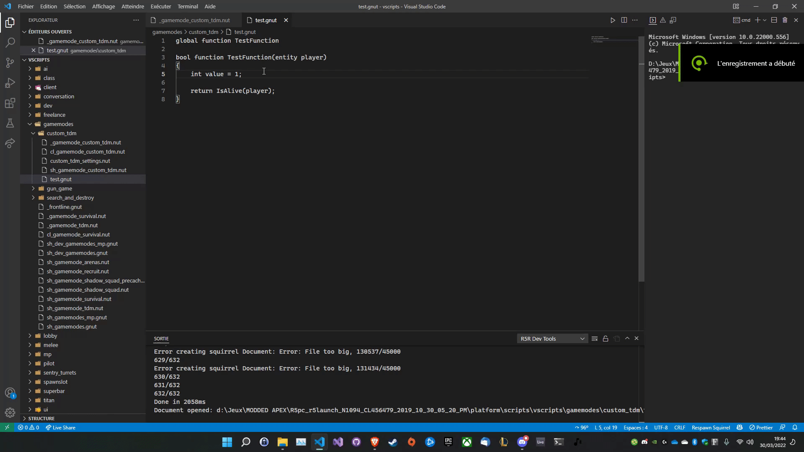Open the Source Control view
This screenshot has height=452, width=804.
10,63
